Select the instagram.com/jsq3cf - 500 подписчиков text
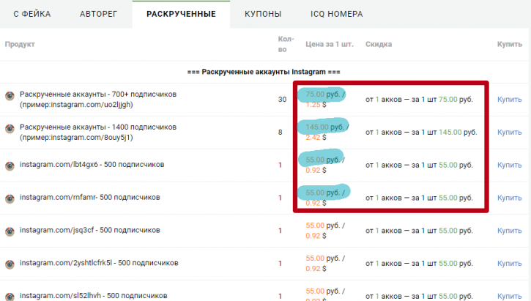531x301 pixels. coord(90,230)
